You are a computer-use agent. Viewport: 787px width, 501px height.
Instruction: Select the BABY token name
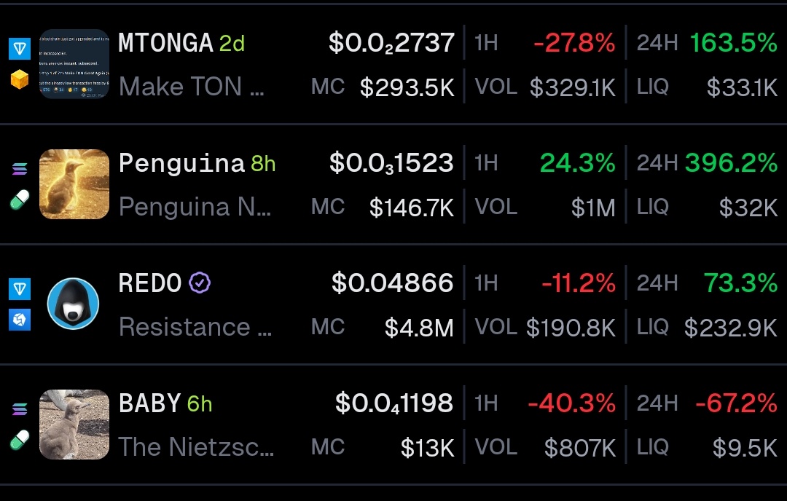point(149,403)
